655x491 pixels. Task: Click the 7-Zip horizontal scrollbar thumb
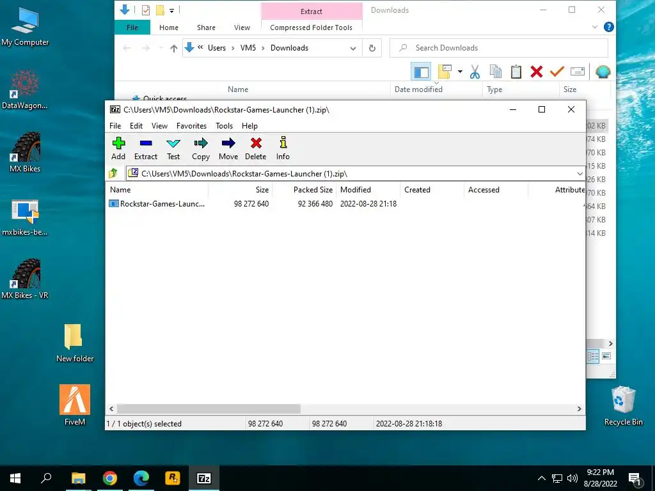pyautogui.click(x=209, y=409)
